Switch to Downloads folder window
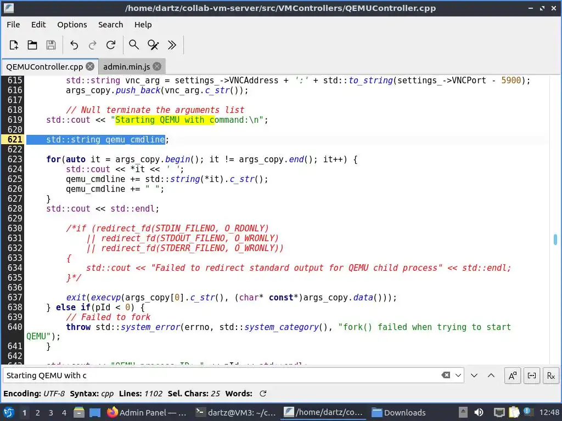 click(x=398, y=413)
